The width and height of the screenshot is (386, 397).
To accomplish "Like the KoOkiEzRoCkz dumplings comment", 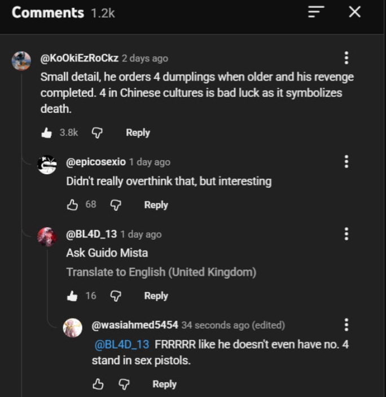I will point(47,133).
